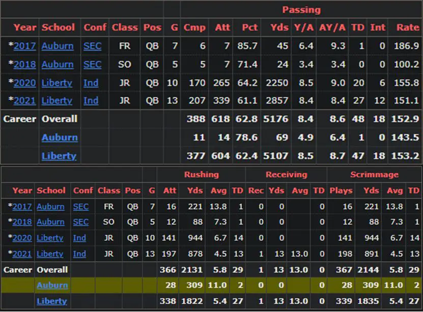Open 2020 season link in Rushing table
Screen dimensions: 423x312
(22, 238)
